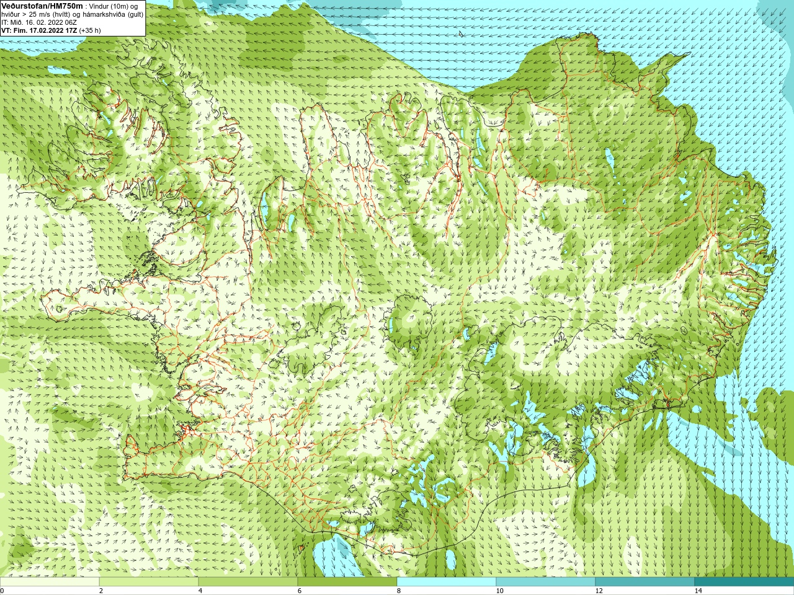794x595 pixels.
Task: Click the 'Veðurstofan/HM750m' title text
Action: [x=42, y=6]
